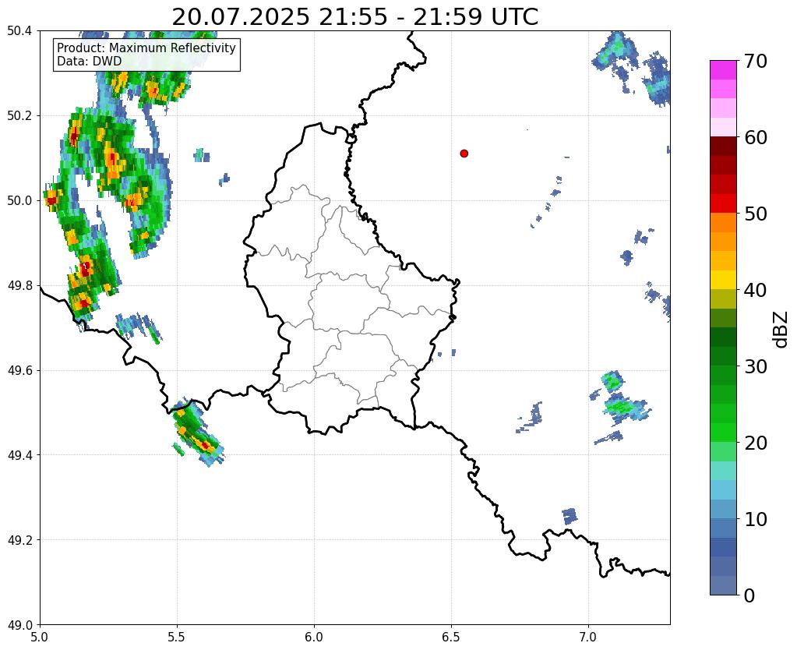Screen dimensions: 797x650
Task: Click the 50.0 latitude tick label
Action: coord(19,201)
